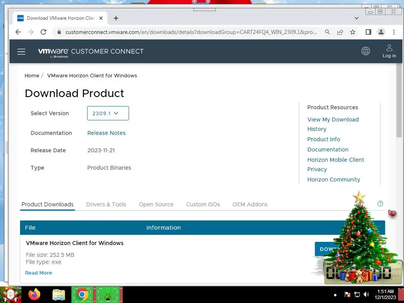
Task: Click the help question mark icon
Action: click(x=380, y=204)
